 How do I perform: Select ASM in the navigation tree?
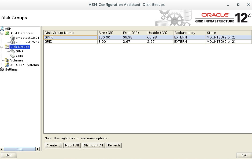tap(8, 29)
